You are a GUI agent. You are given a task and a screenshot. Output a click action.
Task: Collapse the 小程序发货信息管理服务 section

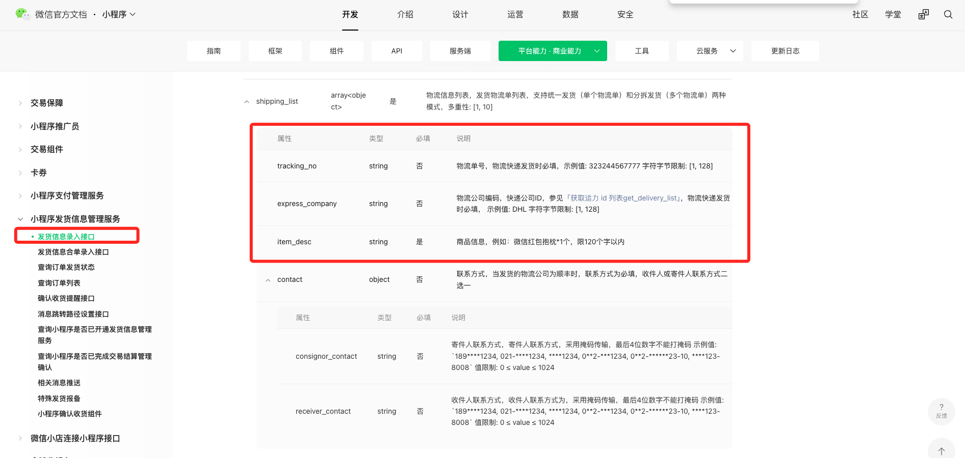20,219
